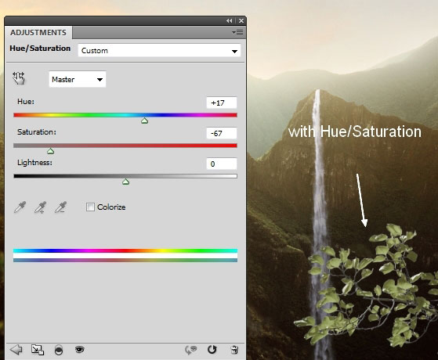Select the on-image targeted adjustment hand tool
This screenshot has height=360, width=438.
[x=19, y=78]
